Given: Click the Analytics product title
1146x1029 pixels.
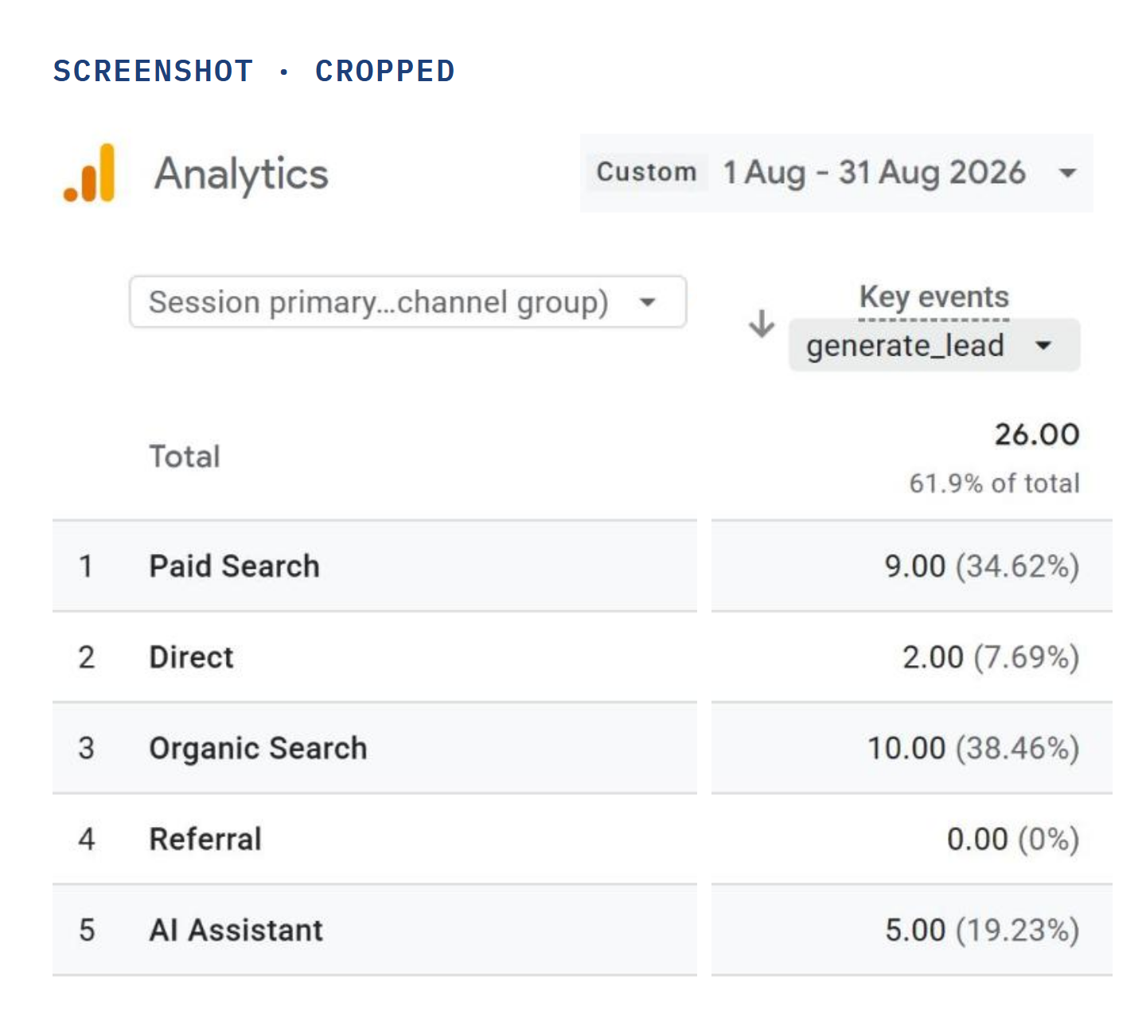Looking at the screenshot, I should tap(241, 174).
